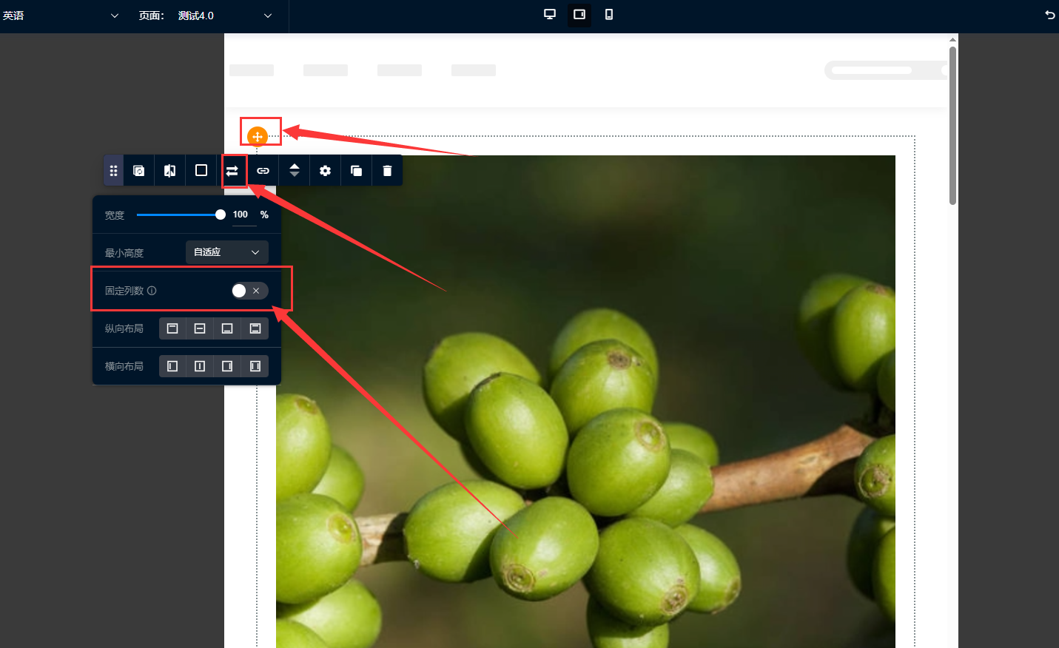Click the square border icon in toolbar
1059x648 pixels.
[x=201, y=171]
